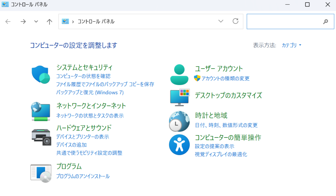Click the Clock and Region globe icon
The image size is (336, 196).
click(179, 121)
